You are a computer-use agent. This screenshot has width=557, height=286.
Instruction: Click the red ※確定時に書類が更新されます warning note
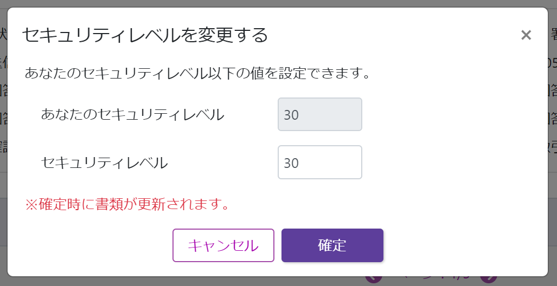pyautogui.click(x=126, y=204)
